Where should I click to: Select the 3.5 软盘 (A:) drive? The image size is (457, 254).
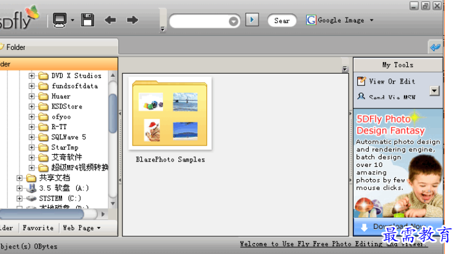[x=64, y=188]
